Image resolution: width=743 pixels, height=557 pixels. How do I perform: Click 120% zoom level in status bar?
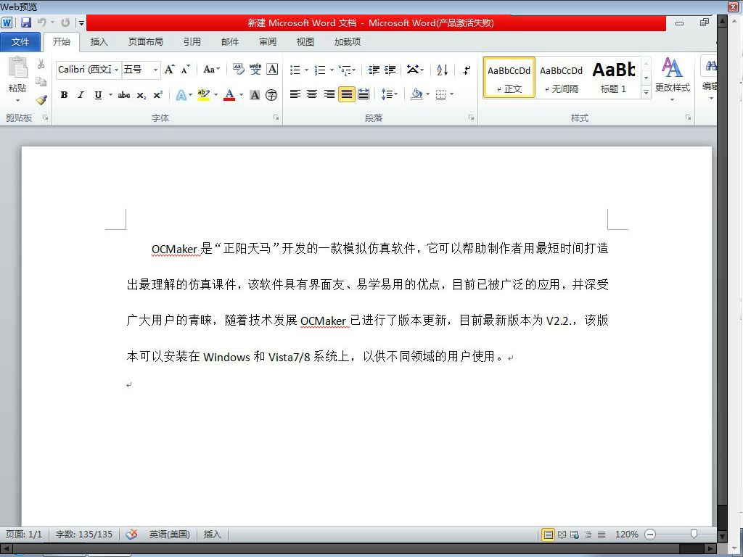pos(626,535)
